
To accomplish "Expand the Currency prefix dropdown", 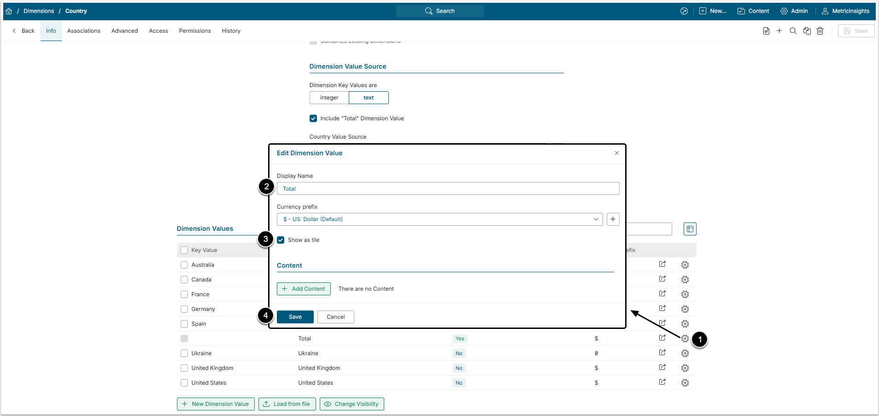I will tap(439, 219).
